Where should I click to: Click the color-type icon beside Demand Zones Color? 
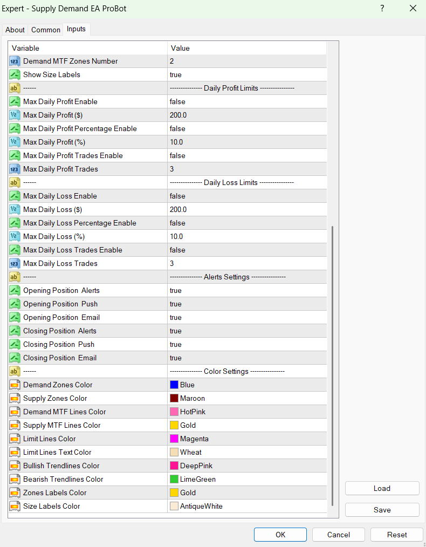tap(15, 385)
